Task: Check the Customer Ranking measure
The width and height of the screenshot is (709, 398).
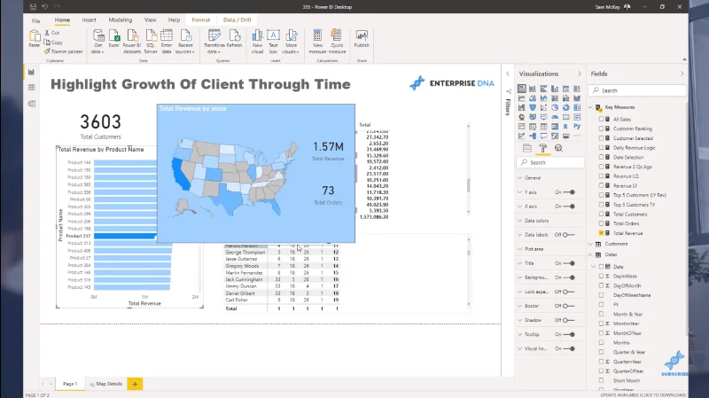Action: [x=602, y=129]
